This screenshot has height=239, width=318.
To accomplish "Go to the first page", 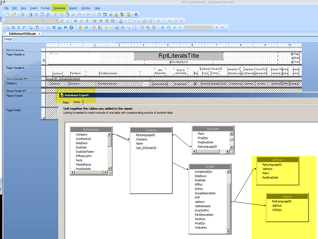I will pos(174,28).
